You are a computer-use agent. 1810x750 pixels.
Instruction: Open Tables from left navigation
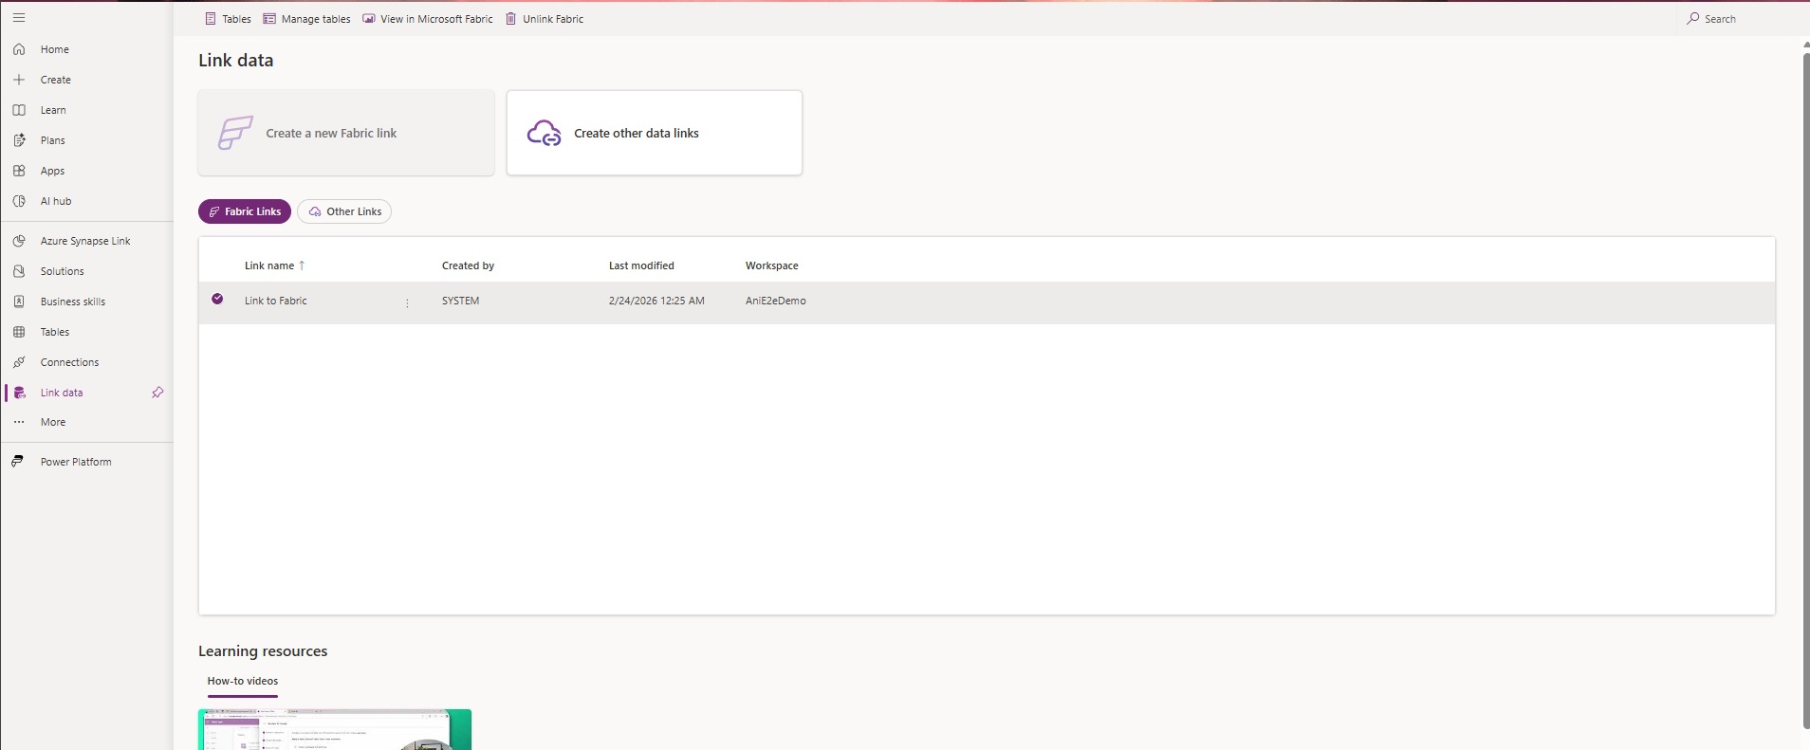click(x=55, y=332)
